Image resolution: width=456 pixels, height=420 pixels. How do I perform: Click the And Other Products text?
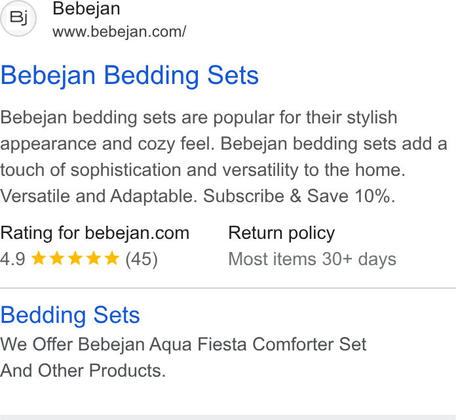(x=83, y=371)
